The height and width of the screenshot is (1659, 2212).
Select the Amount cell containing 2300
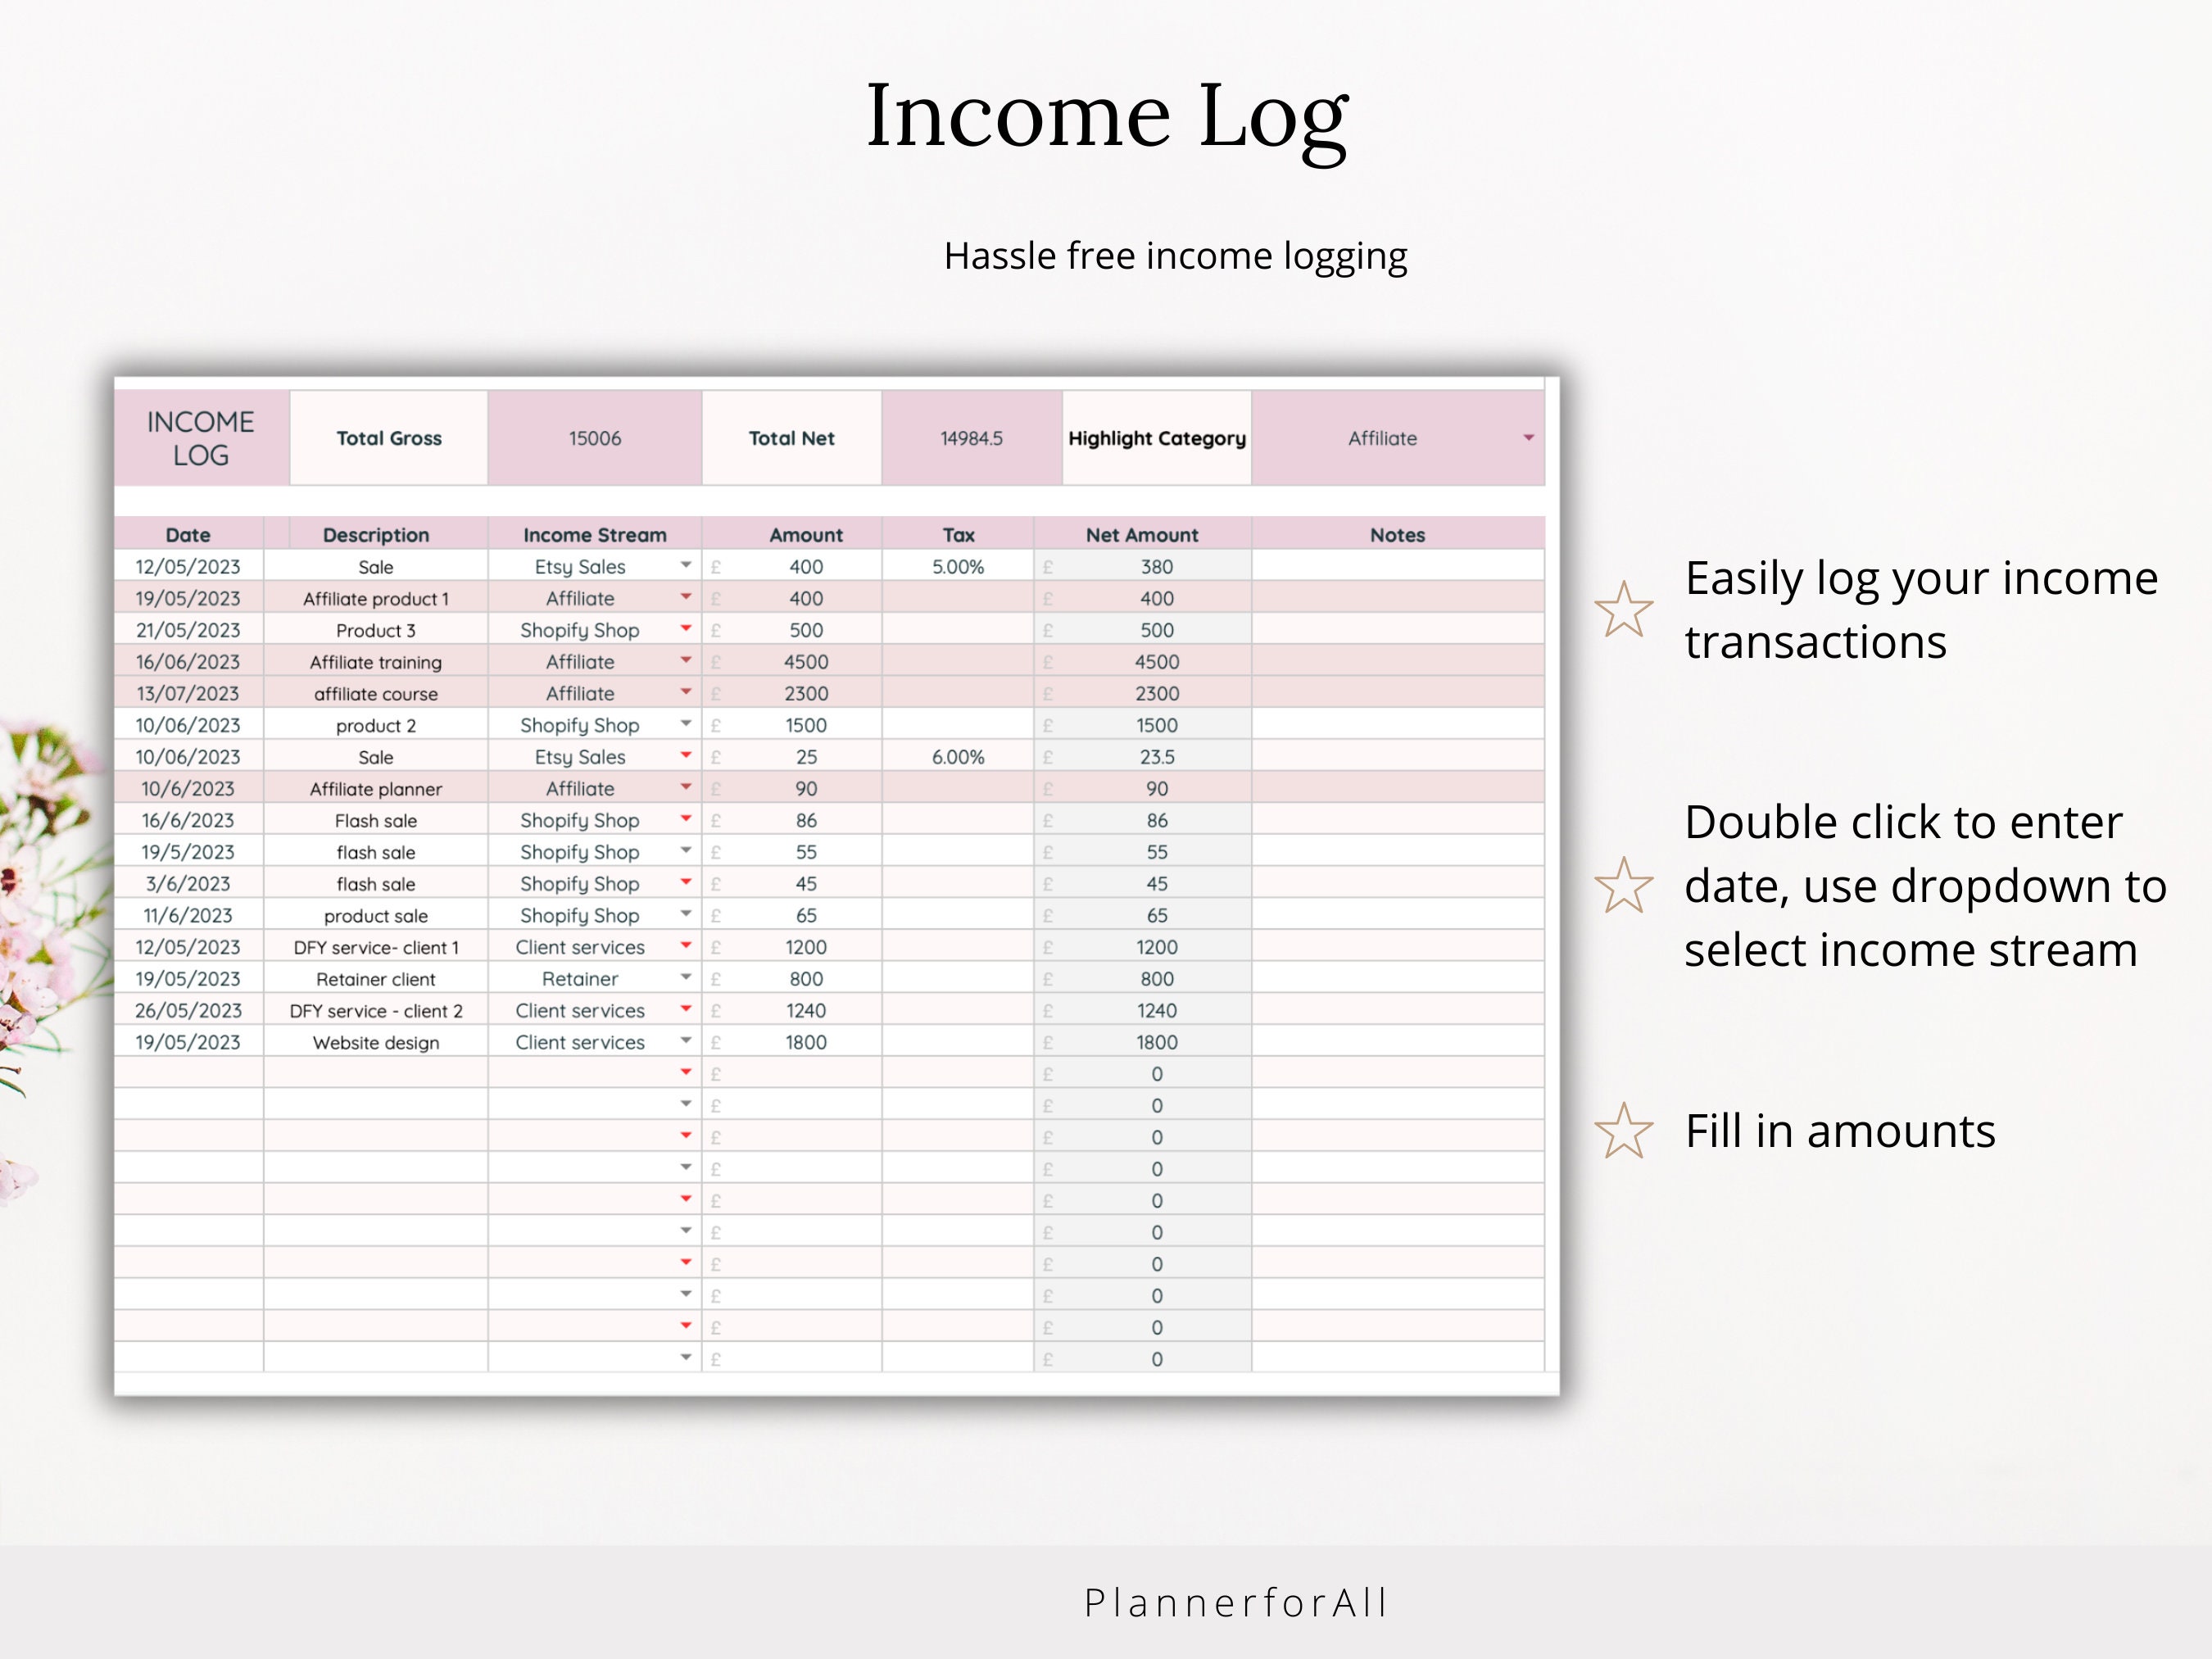805,693
